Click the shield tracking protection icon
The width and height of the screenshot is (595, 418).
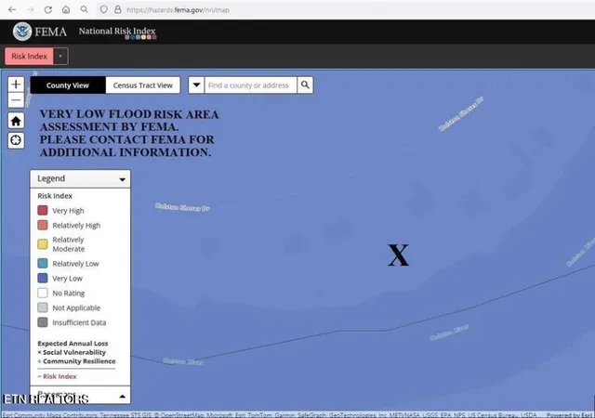tap(103, 10)
